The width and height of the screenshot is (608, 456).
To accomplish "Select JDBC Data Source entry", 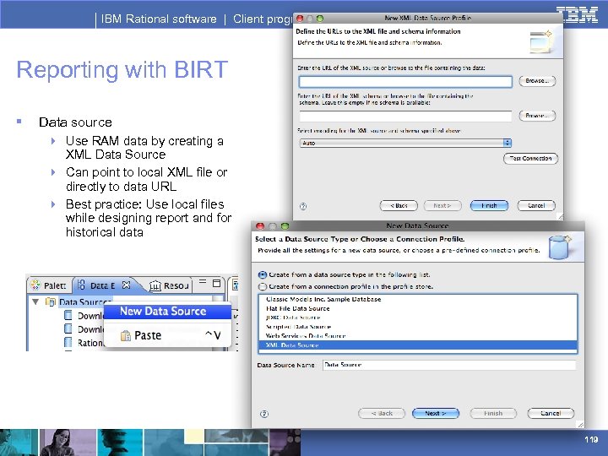I will (x=418, y=318).
